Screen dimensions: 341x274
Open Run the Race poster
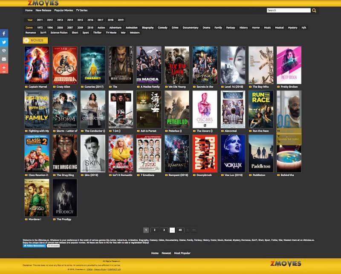point(261,109)
